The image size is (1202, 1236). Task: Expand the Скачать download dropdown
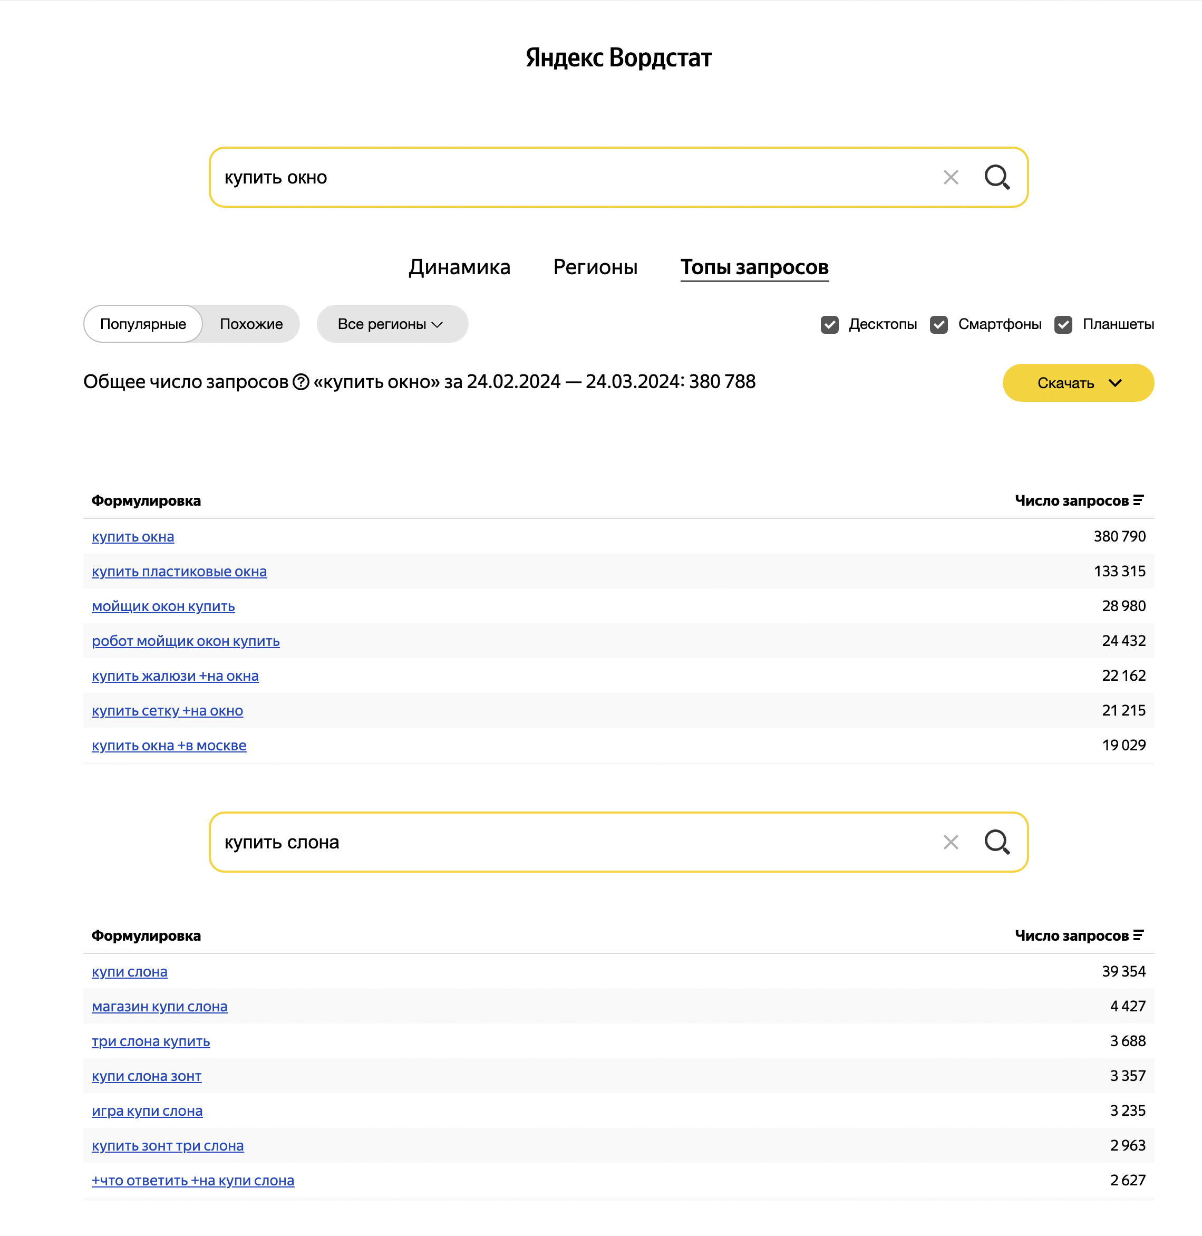[1078, 383]
